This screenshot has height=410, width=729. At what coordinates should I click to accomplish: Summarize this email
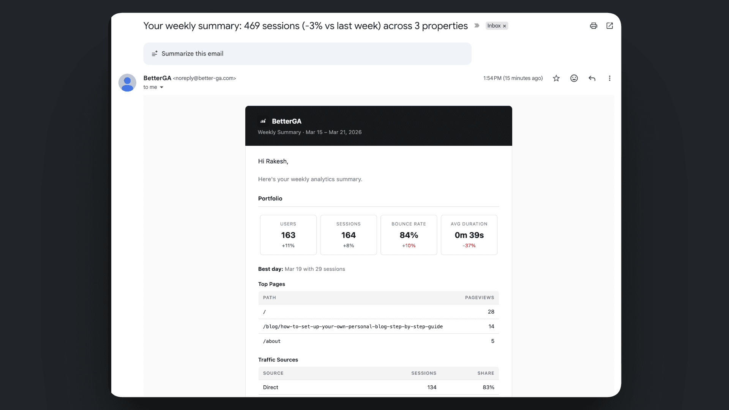tap(308, 54)
